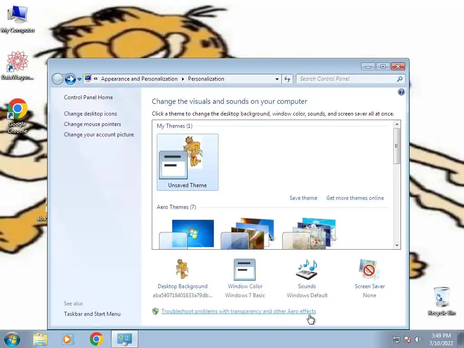The height and width of the screenshot is (348, 464).
Task: Expand the arrow after Appearance and Personalization
Action: point(183,79)
